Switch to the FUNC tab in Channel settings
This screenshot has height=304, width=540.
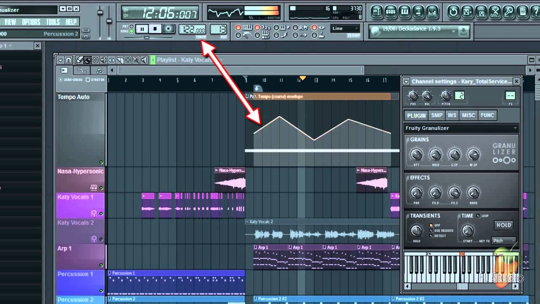coord(487,115)
